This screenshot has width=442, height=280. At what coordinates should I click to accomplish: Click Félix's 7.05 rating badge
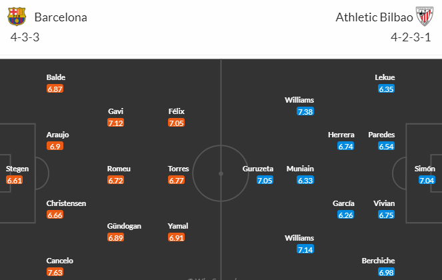pyautogui.click(x=176, y=123)
